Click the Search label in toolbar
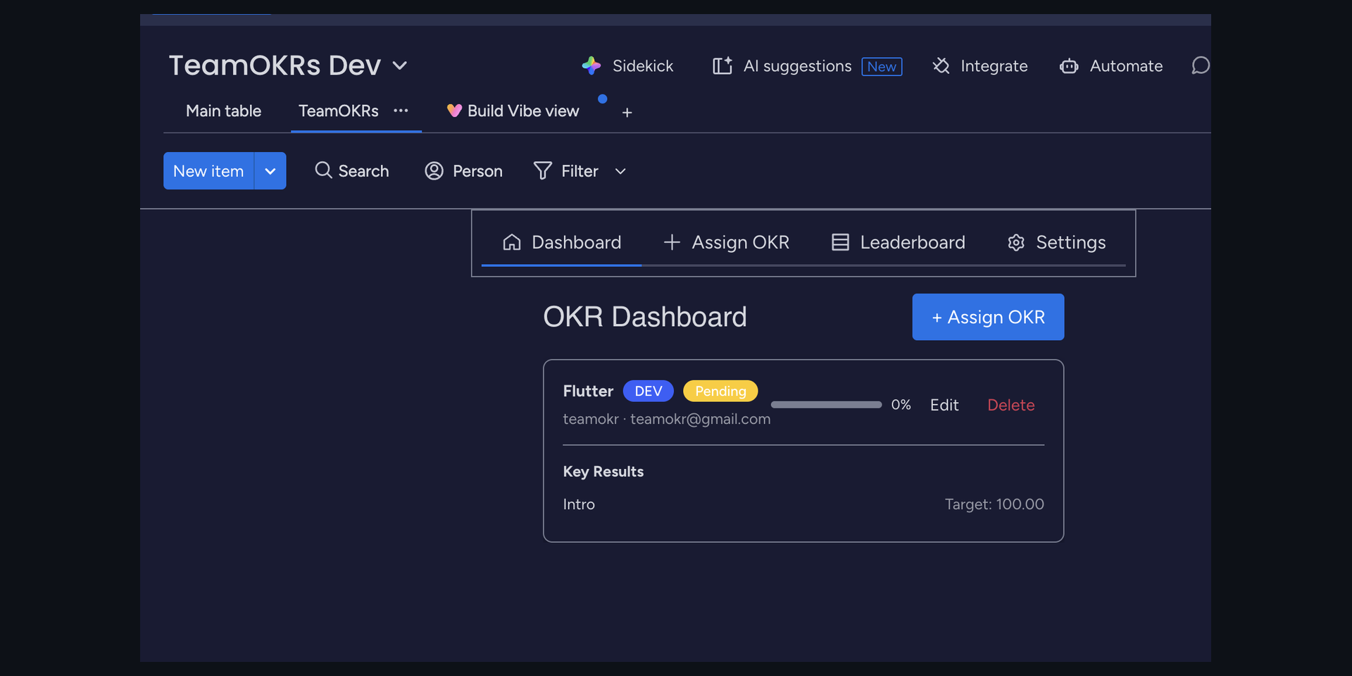 coord(363,171)
